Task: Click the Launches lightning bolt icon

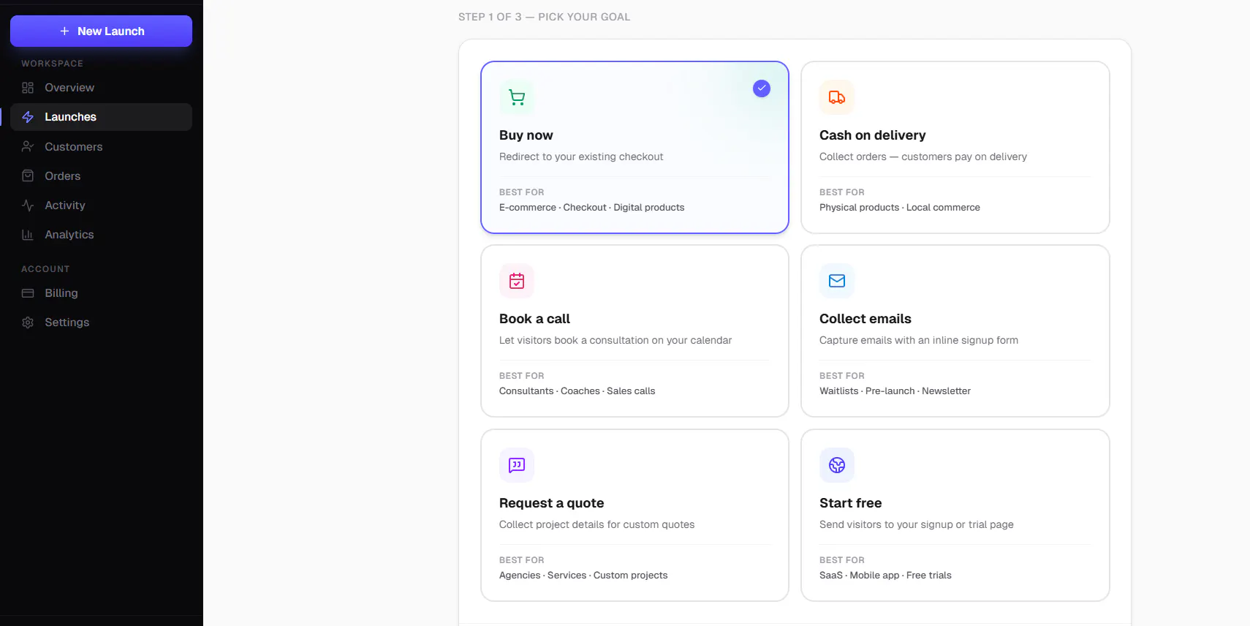Action: click(x=28, y=117)
